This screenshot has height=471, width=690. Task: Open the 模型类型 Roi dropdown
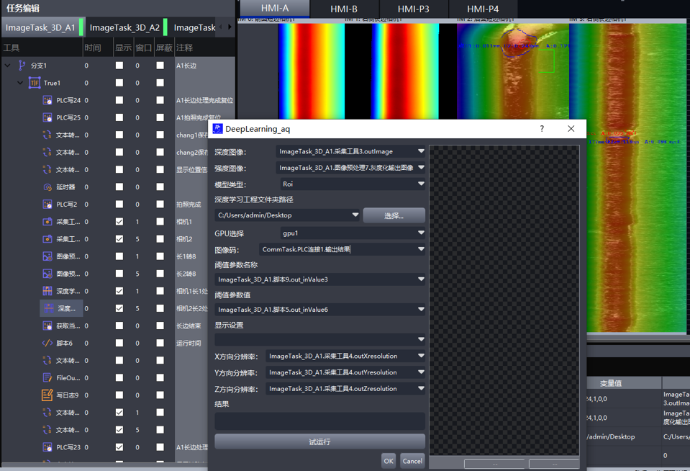pos(353,184)
